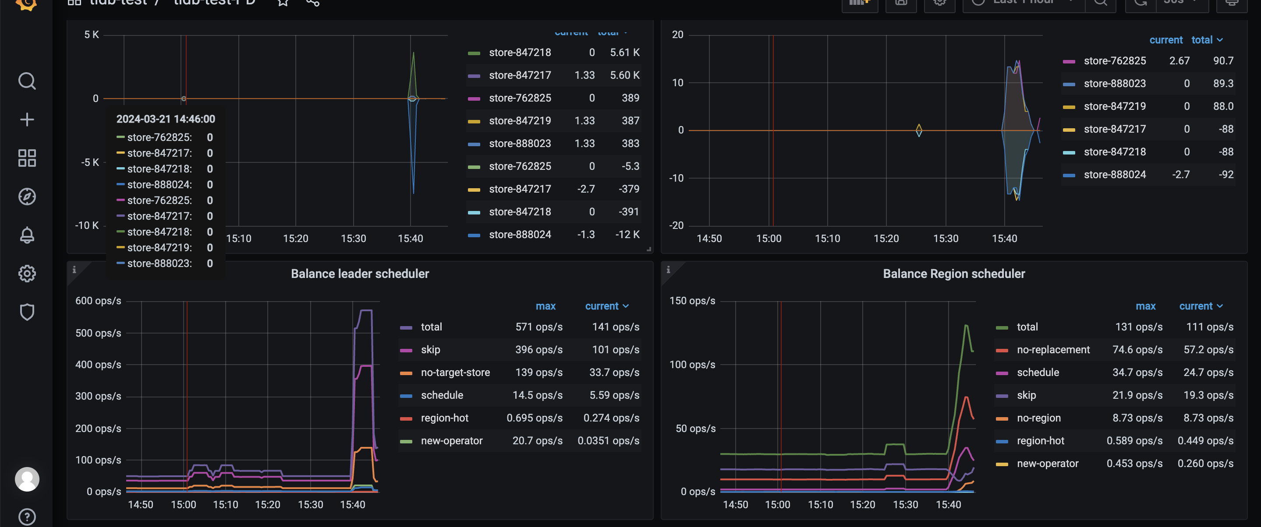The image size is (1261, 527).
Task: Open the Search dashboards icon in sidebar
Action: coord(27,81)
